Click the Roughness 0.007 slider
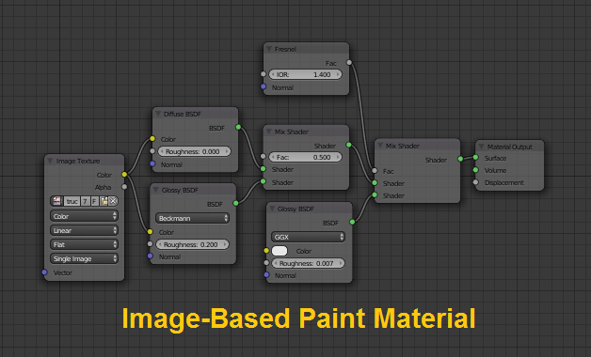This screenshot has height=357, width=591. tap(308, 263)
